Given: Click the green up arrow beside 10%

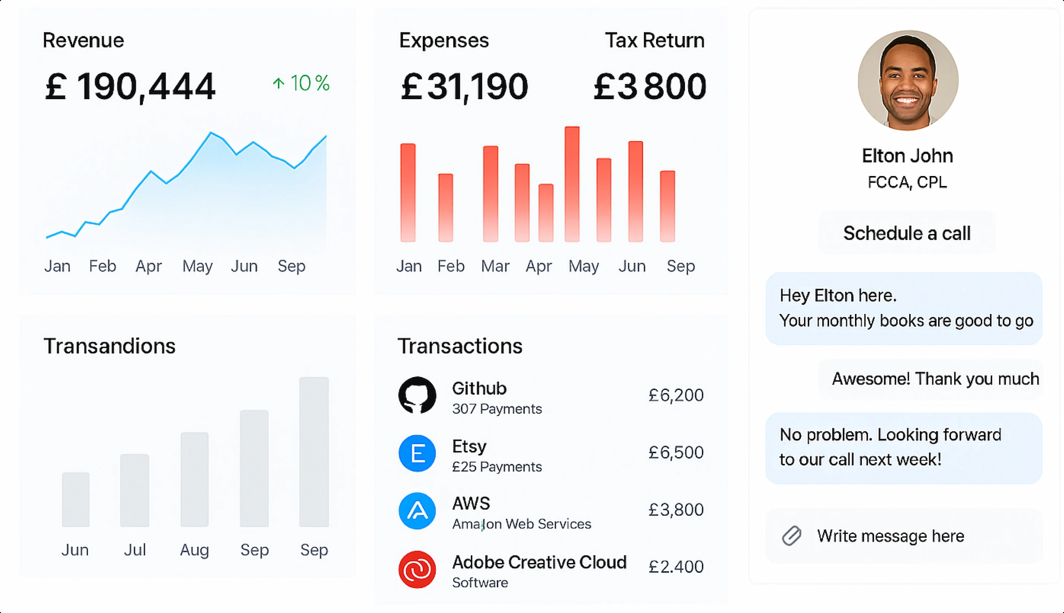Looking at the screenshot, I should (279, 84).
